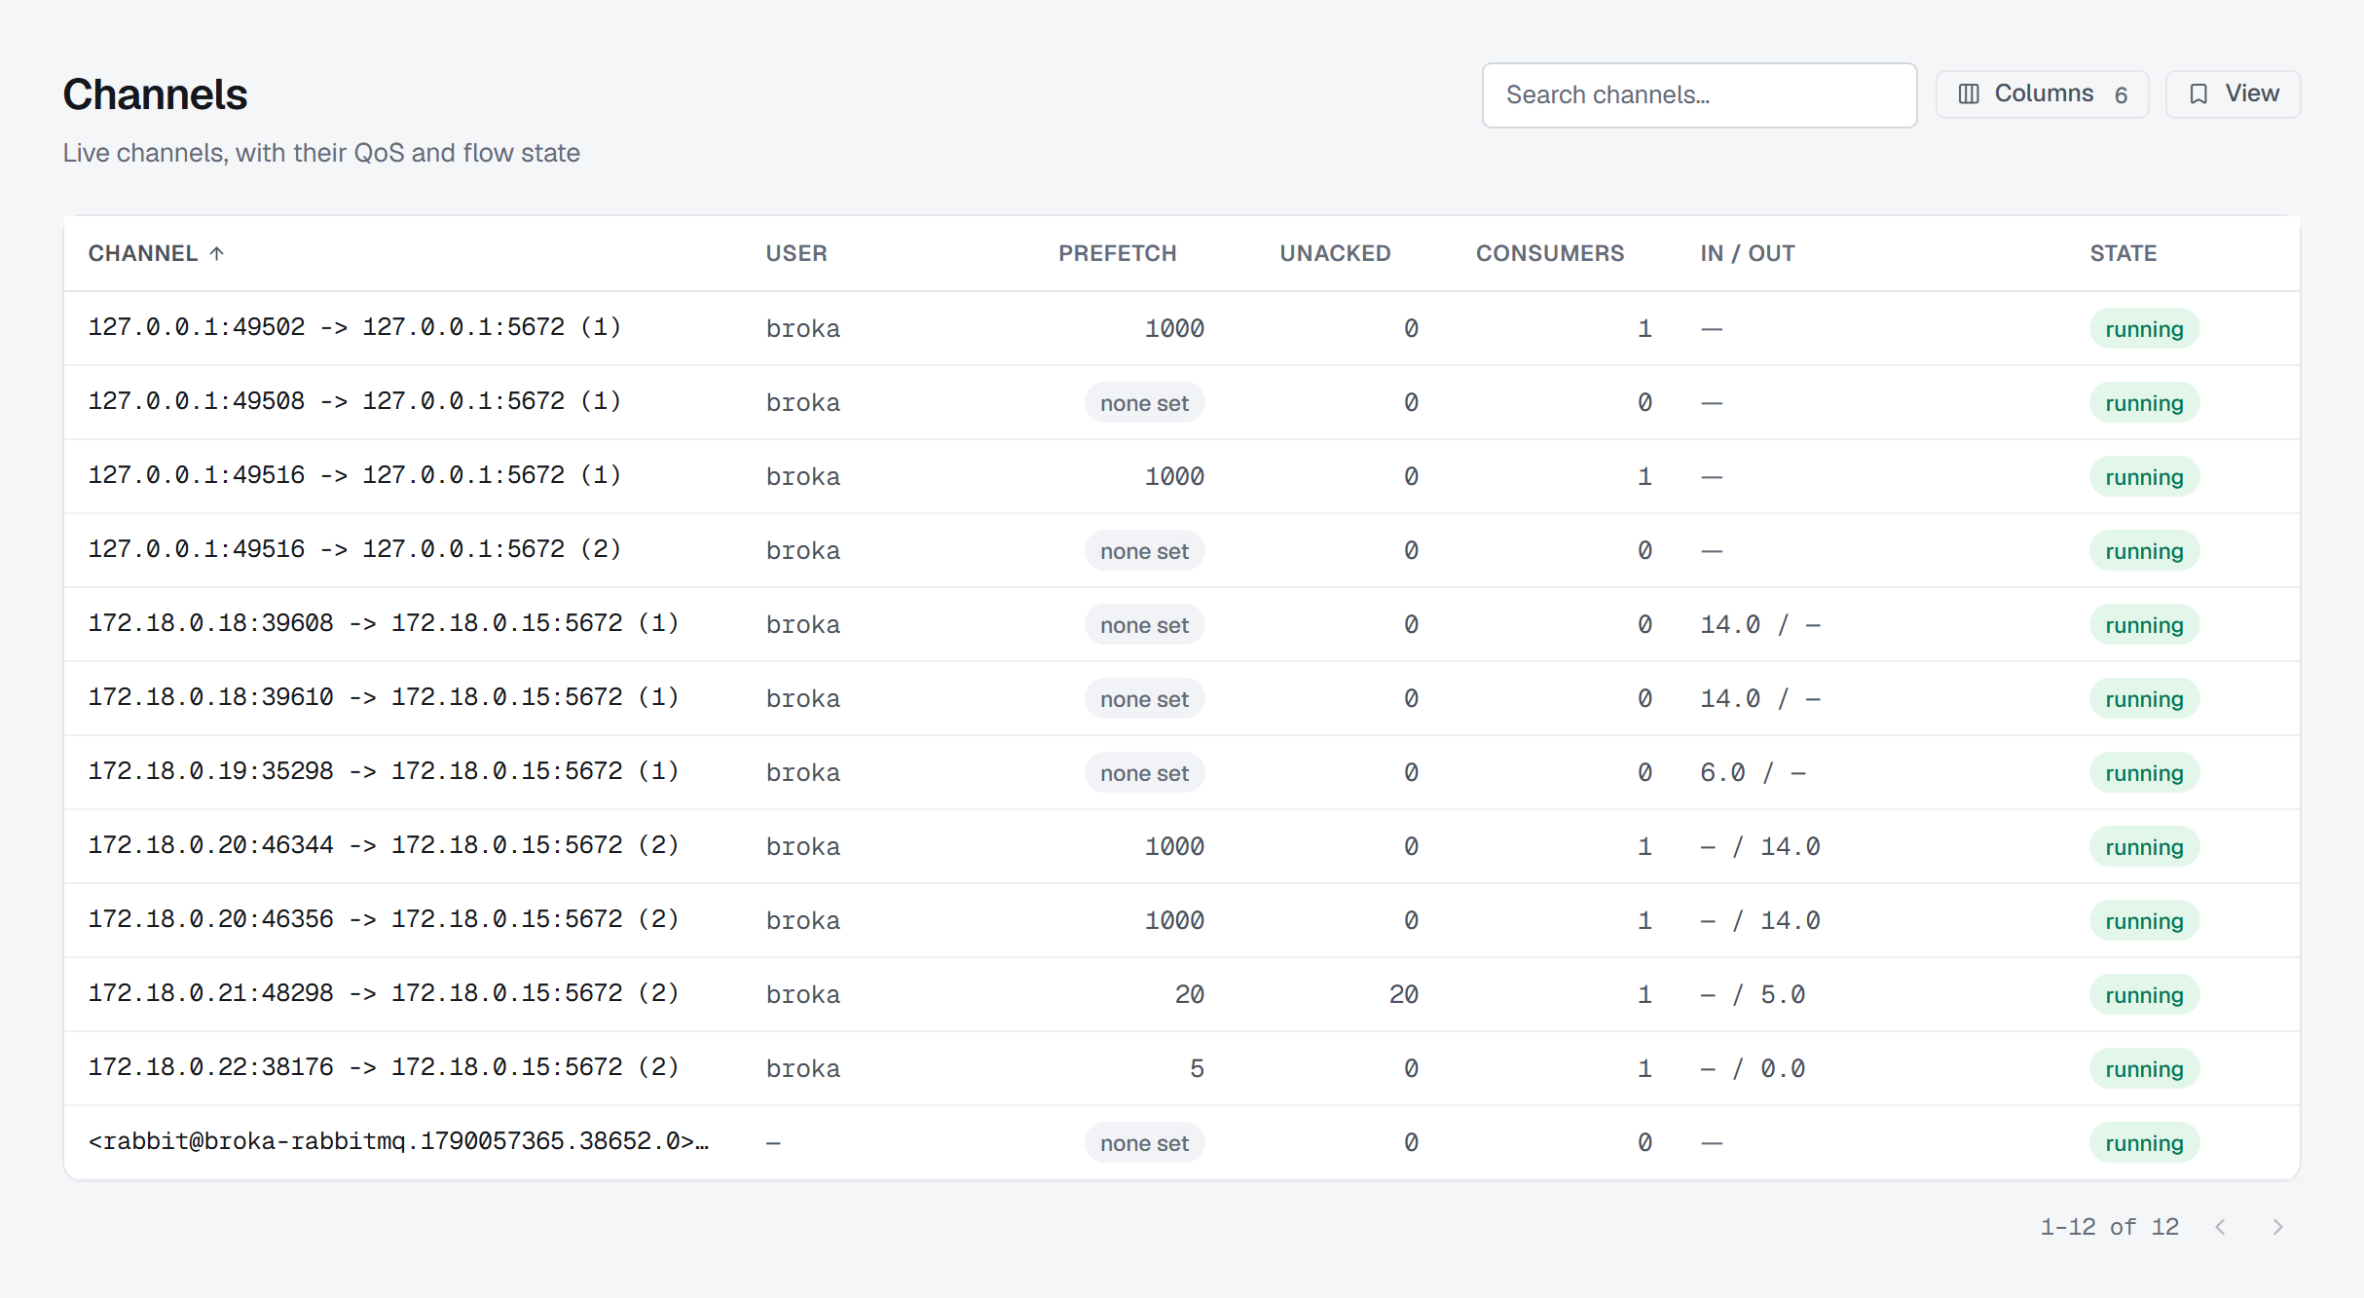Viewport: 2364px width, 1298px height.
Task: Click the ascending sort arrow icon
Action: point(217,253)
